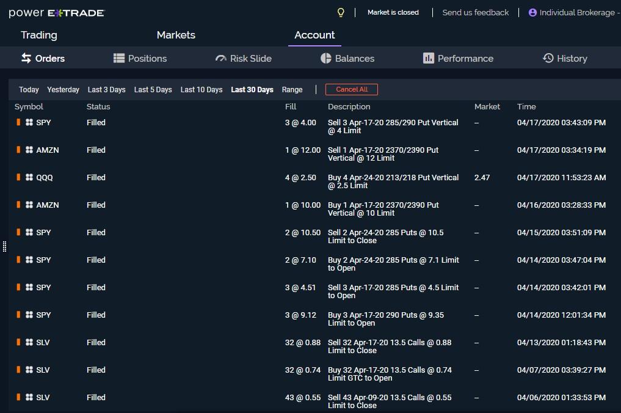
Task: Click the Time column header
Action: [526, 107]
